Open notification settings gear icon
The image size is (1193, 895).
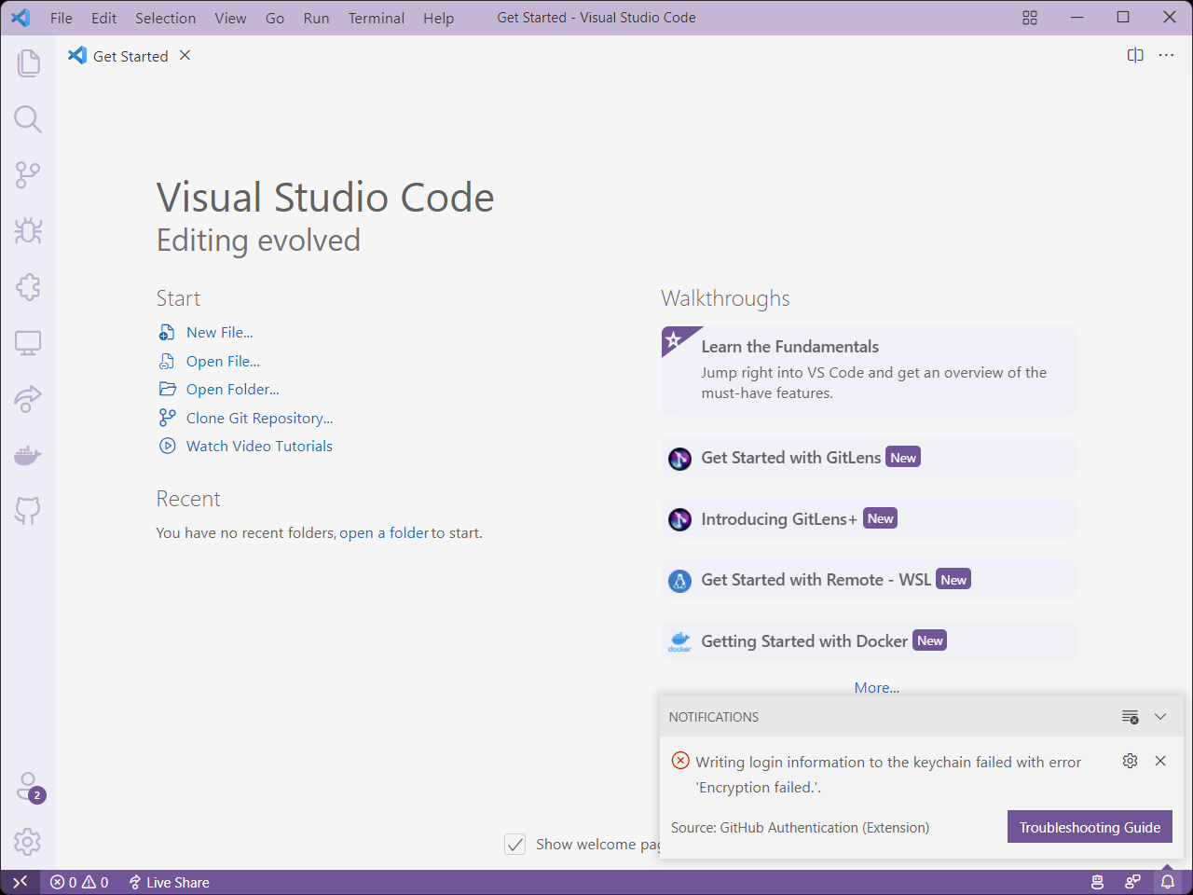pos(1130,761)
